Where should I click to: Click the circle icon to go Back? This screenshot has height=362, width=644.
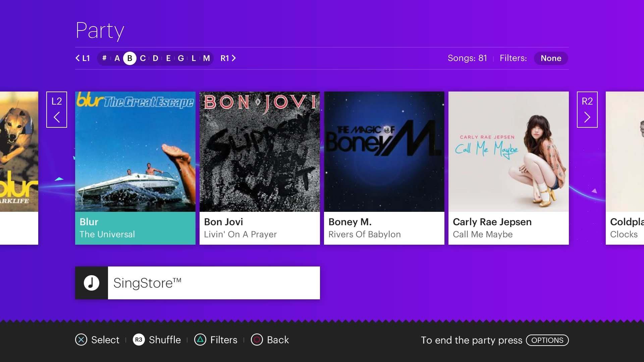point(257,340)
